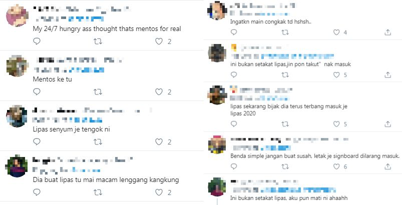This screenshot has height=205, width=402.
Task: Open blue mention link above 'aku pun mati' tweet
Action: pyautogui.click(x=298, y=190)
